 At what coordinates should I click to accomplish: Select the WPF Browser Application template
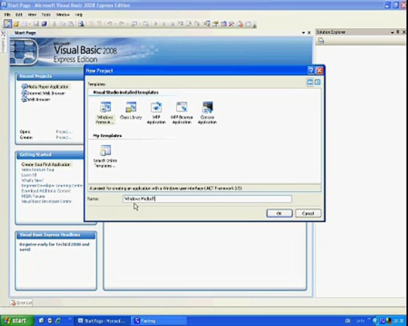click(182, 113)
